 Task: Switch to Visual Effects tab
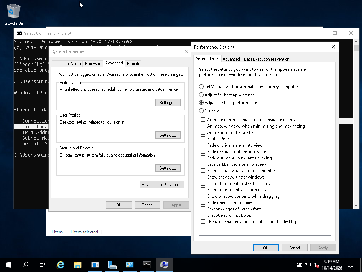207,58
